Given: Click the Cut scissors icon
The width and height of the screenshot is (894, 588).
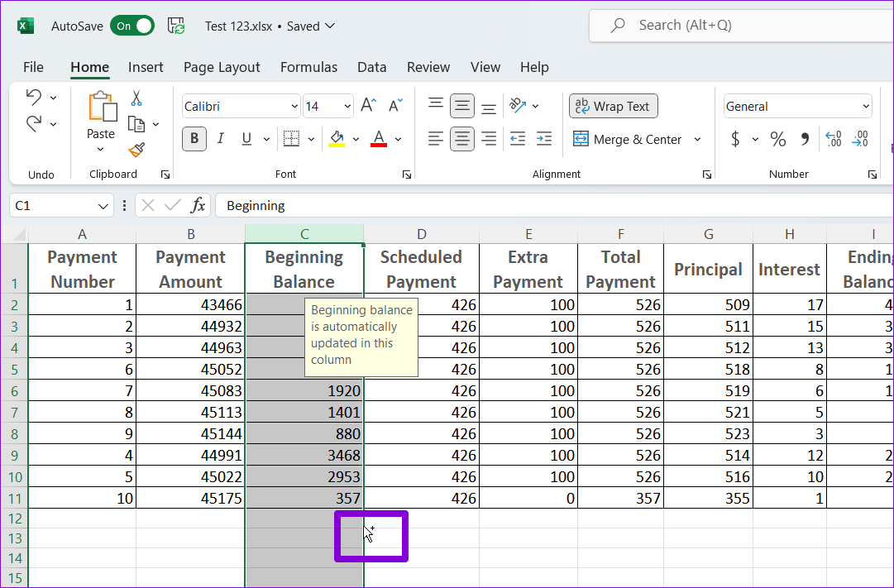Looking at the screenshot, I should [136, 98].
